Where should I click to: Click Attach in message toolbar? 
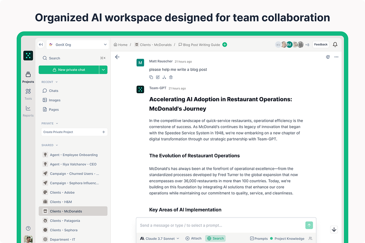pos(193,239)
